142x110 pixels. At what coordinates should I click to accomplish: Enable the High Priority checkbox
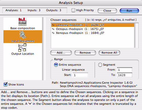pyautogui.click(x=73, y=10)
